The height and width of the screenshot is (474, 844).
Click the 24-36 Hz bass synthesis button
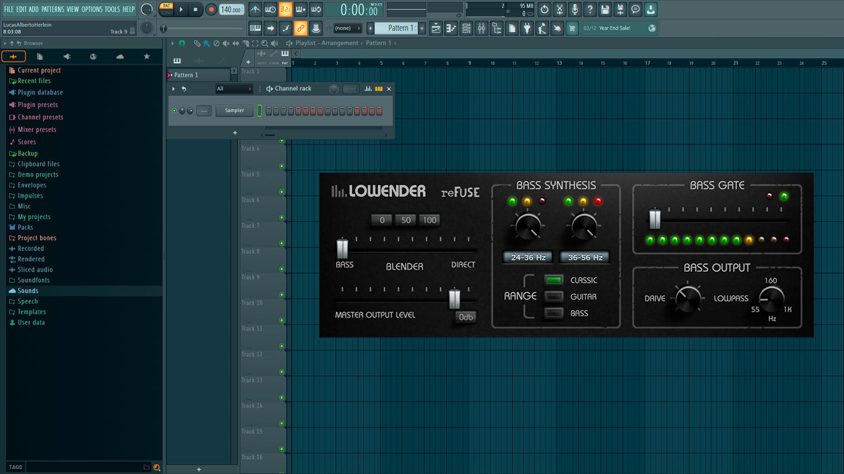click(x=528, y=257)
